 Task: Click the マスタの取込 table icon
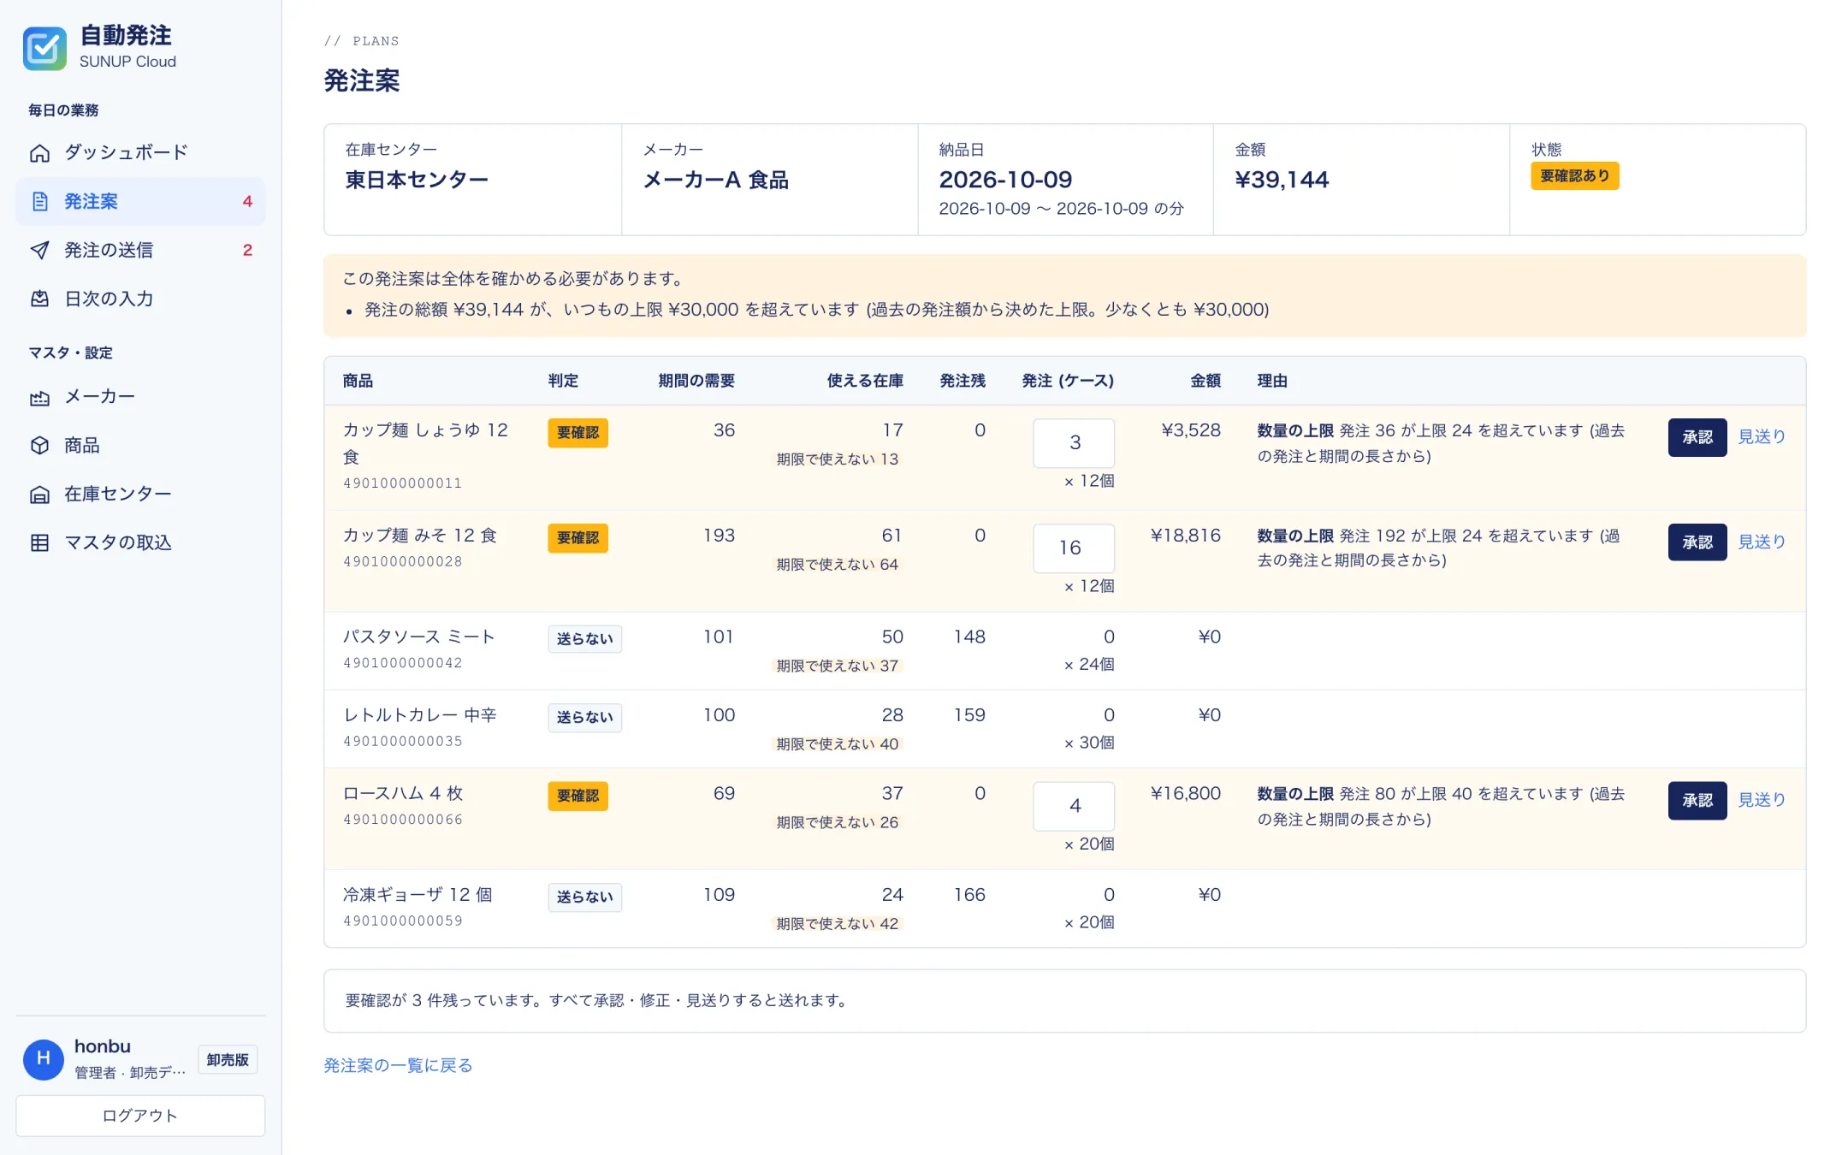39,543
